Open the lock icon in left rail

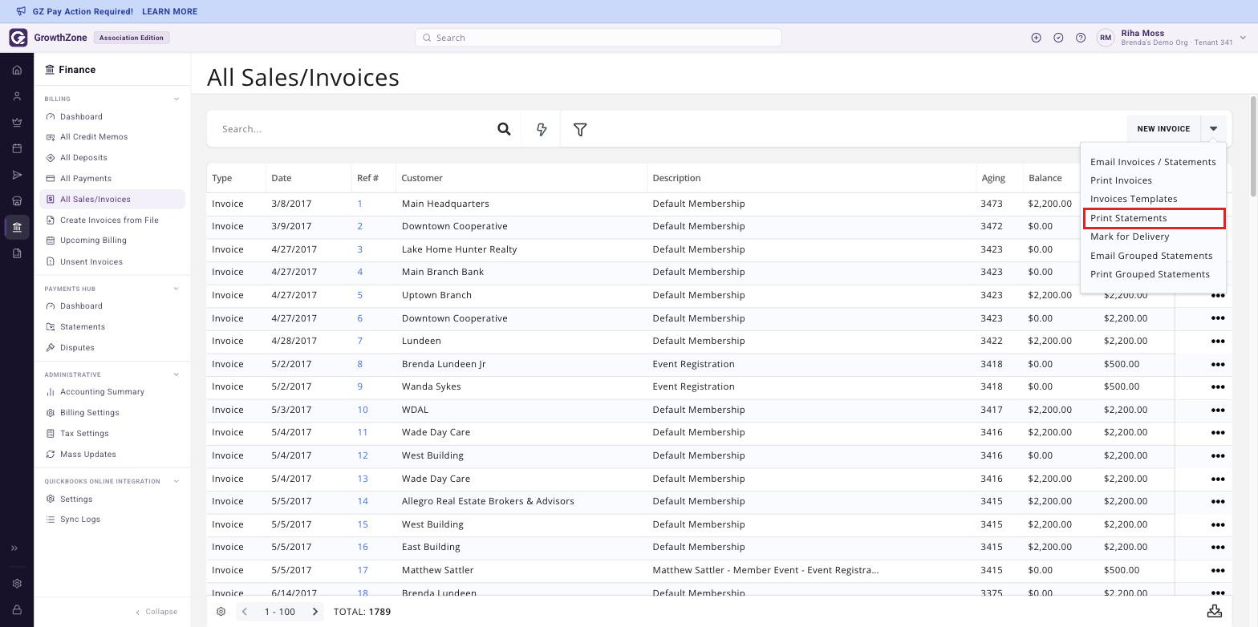[17, 610]
